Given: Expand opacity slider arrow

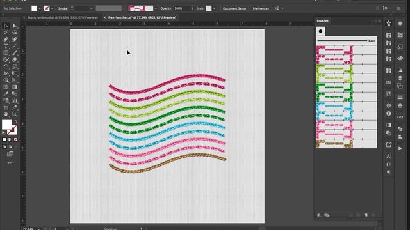Looking at the screenshot, I should tap(193, 8).
